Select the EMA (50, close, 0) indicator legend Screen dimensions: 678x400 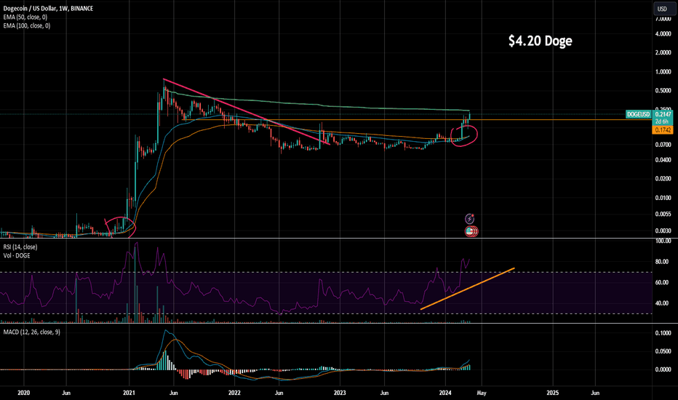(x=25, y=17)
